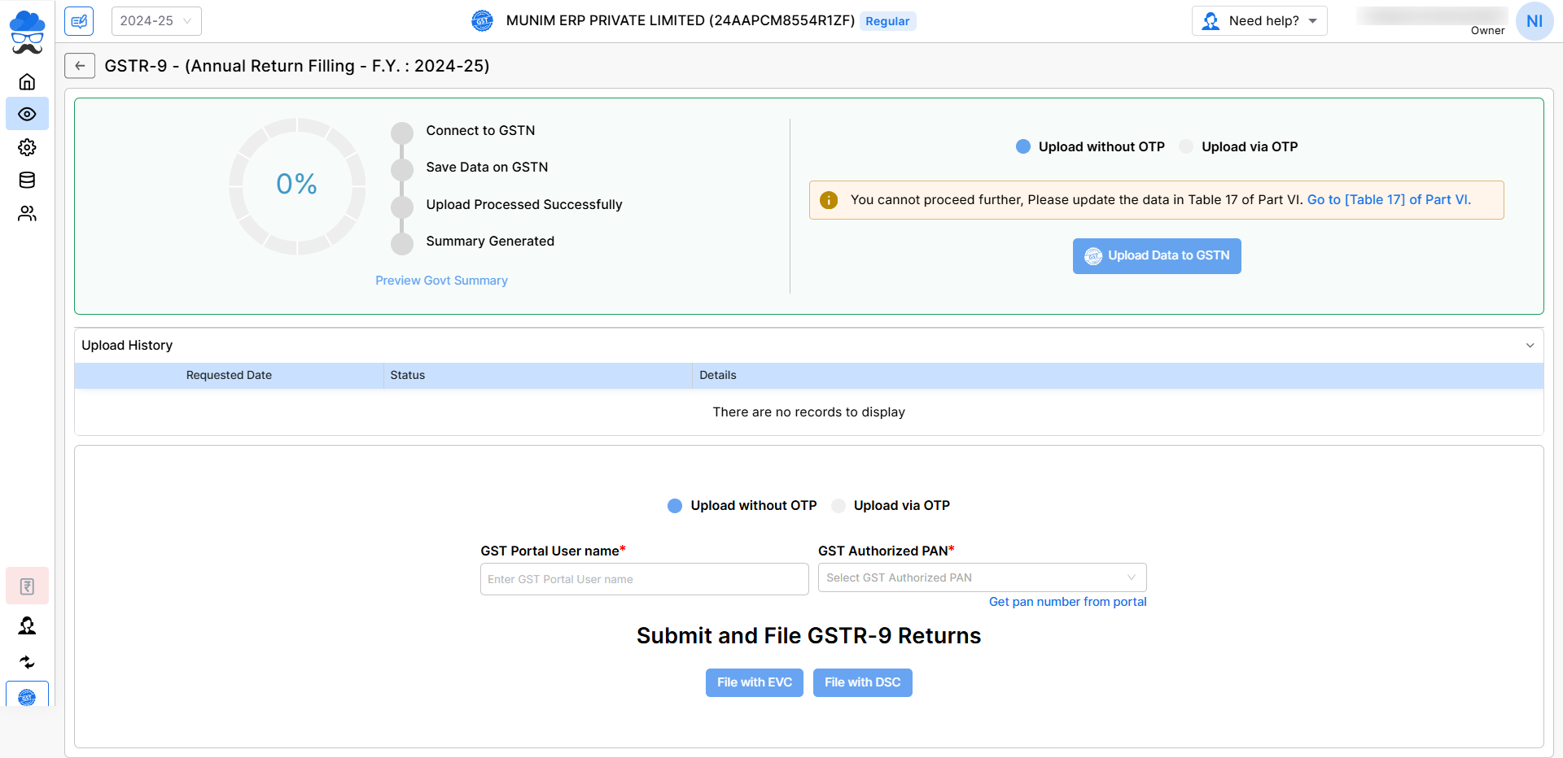
Task: Open the home icon in the sidebar
Action: [x=27, y=82]
